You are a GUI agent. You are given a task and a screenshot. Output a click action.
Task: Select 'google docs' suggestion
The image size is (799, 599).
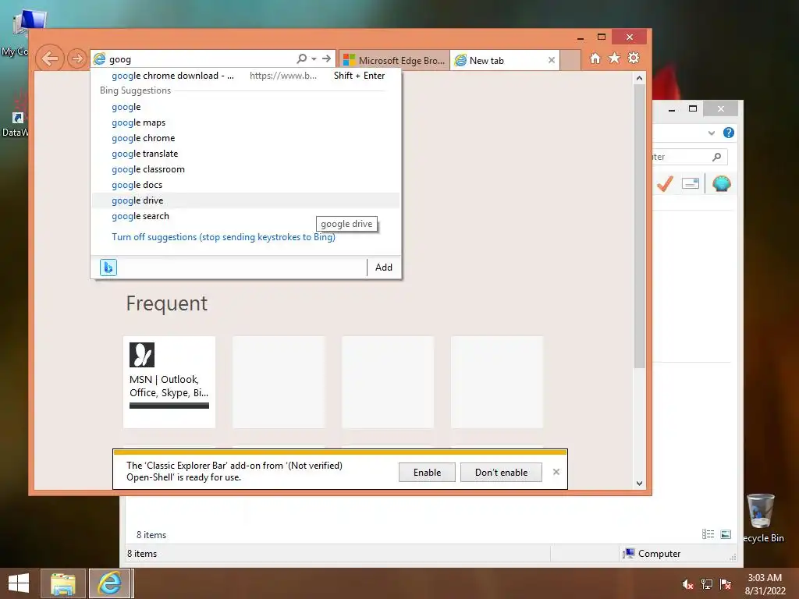coord(246,185)
